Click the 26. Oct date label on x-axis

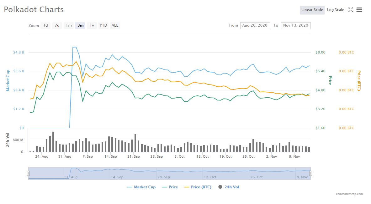(248, 156)
